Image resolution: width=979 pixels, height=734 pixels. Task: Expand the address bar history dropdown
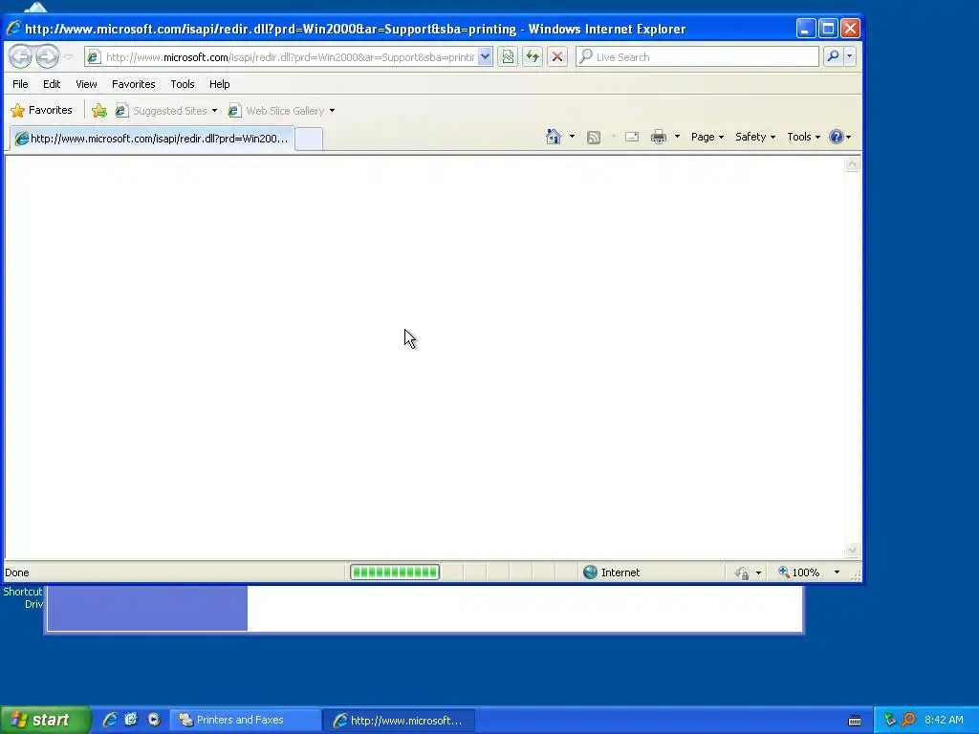485,56
